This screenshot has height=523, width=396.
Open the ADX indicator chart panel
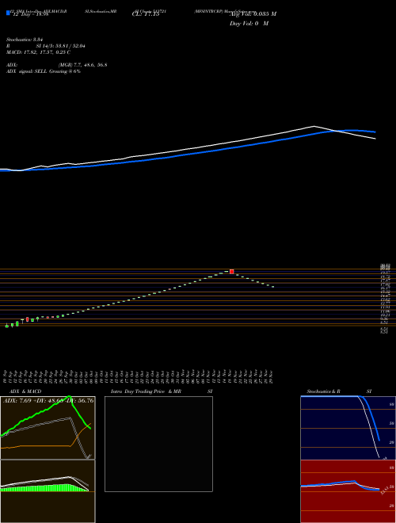tap(48, 428)
